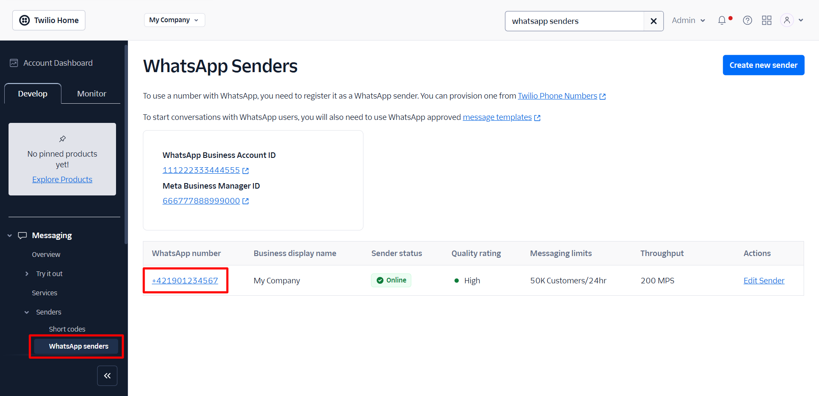Collapse the Senders tree section
This screenshot has width=819, height=396.
click(x=27, y=312)
